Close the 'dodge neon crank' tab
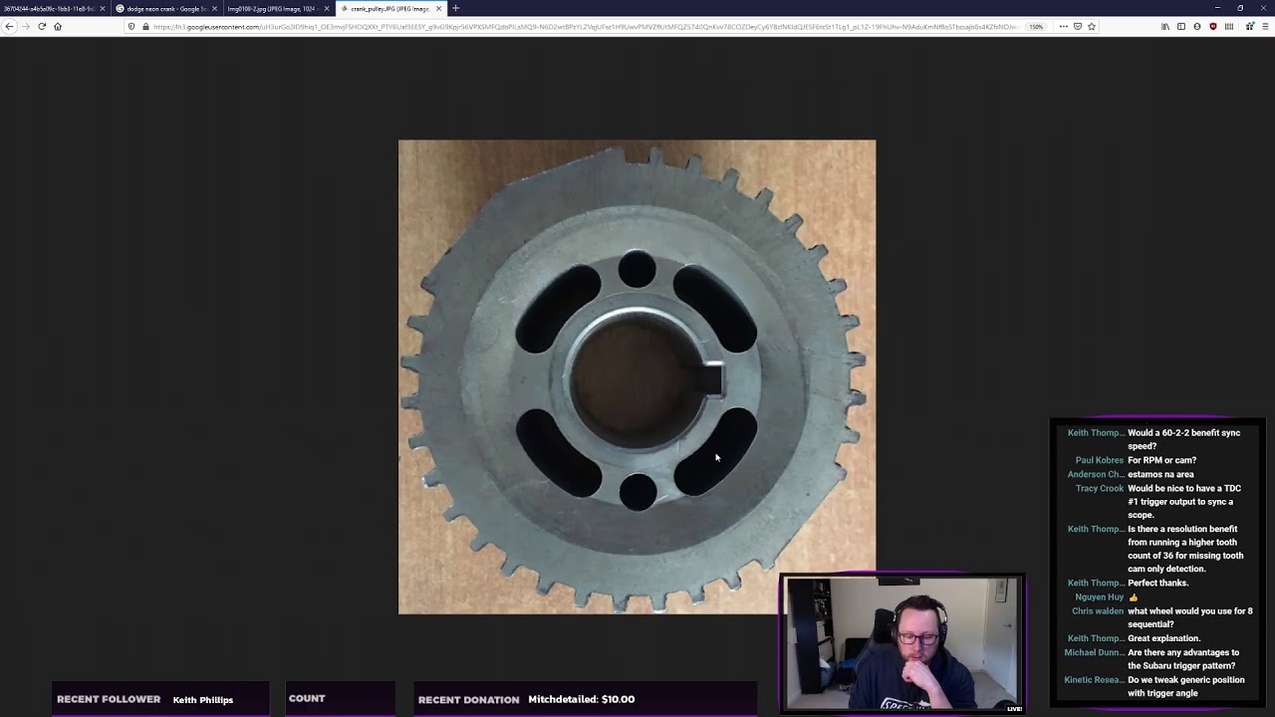 (214, 8)
